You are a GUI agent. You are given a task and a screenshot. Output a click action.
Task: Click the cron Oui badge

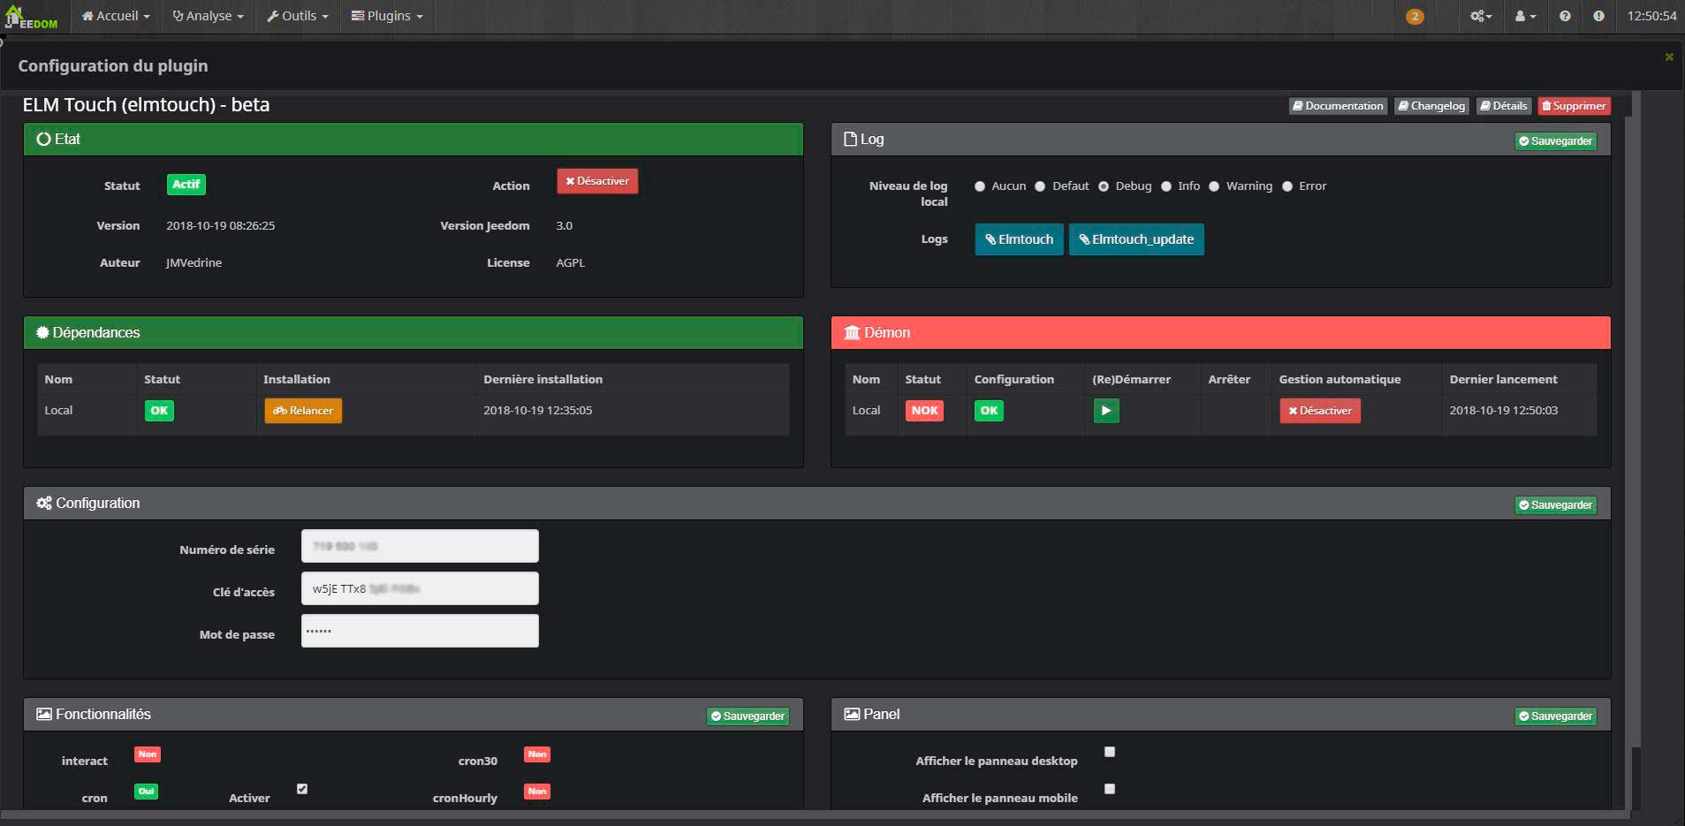(147, 792)
